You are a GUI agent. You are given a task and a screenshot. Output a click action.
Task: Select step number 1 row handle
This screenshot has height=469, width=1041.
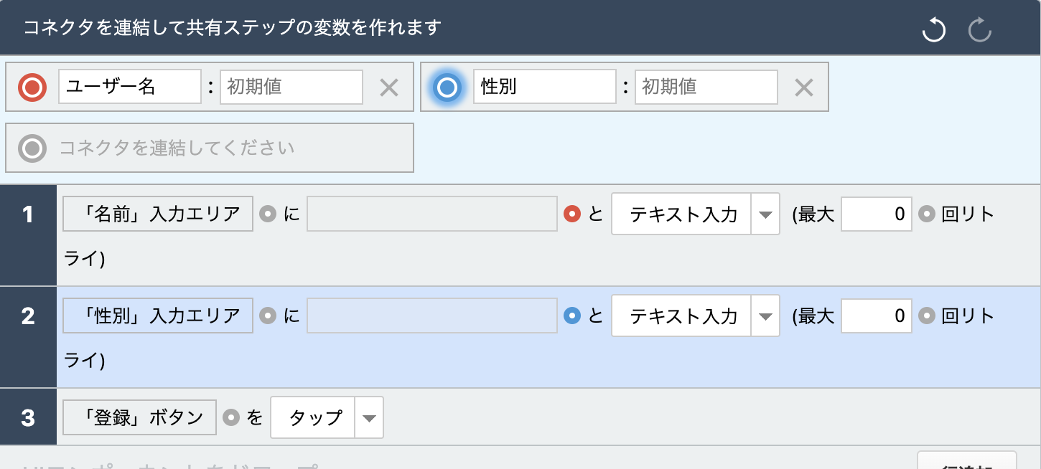pos(28,235)
